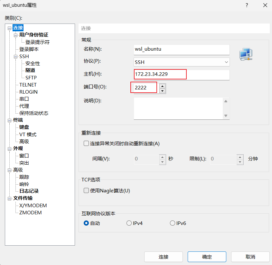Screen dimensions: 272x265
Task: Decrease the 间隔 seconds value
Action: coord(162,162)
